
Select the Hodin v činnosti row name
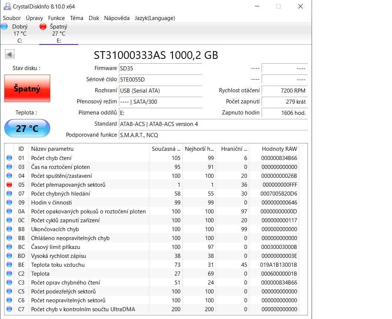(52, 203)
